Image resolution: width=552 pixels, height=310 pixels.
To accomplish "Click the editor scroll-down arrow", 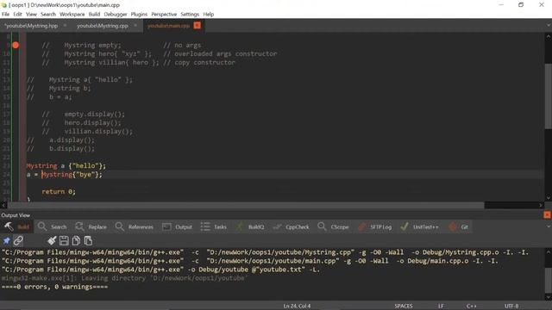I will coord(549,198).
